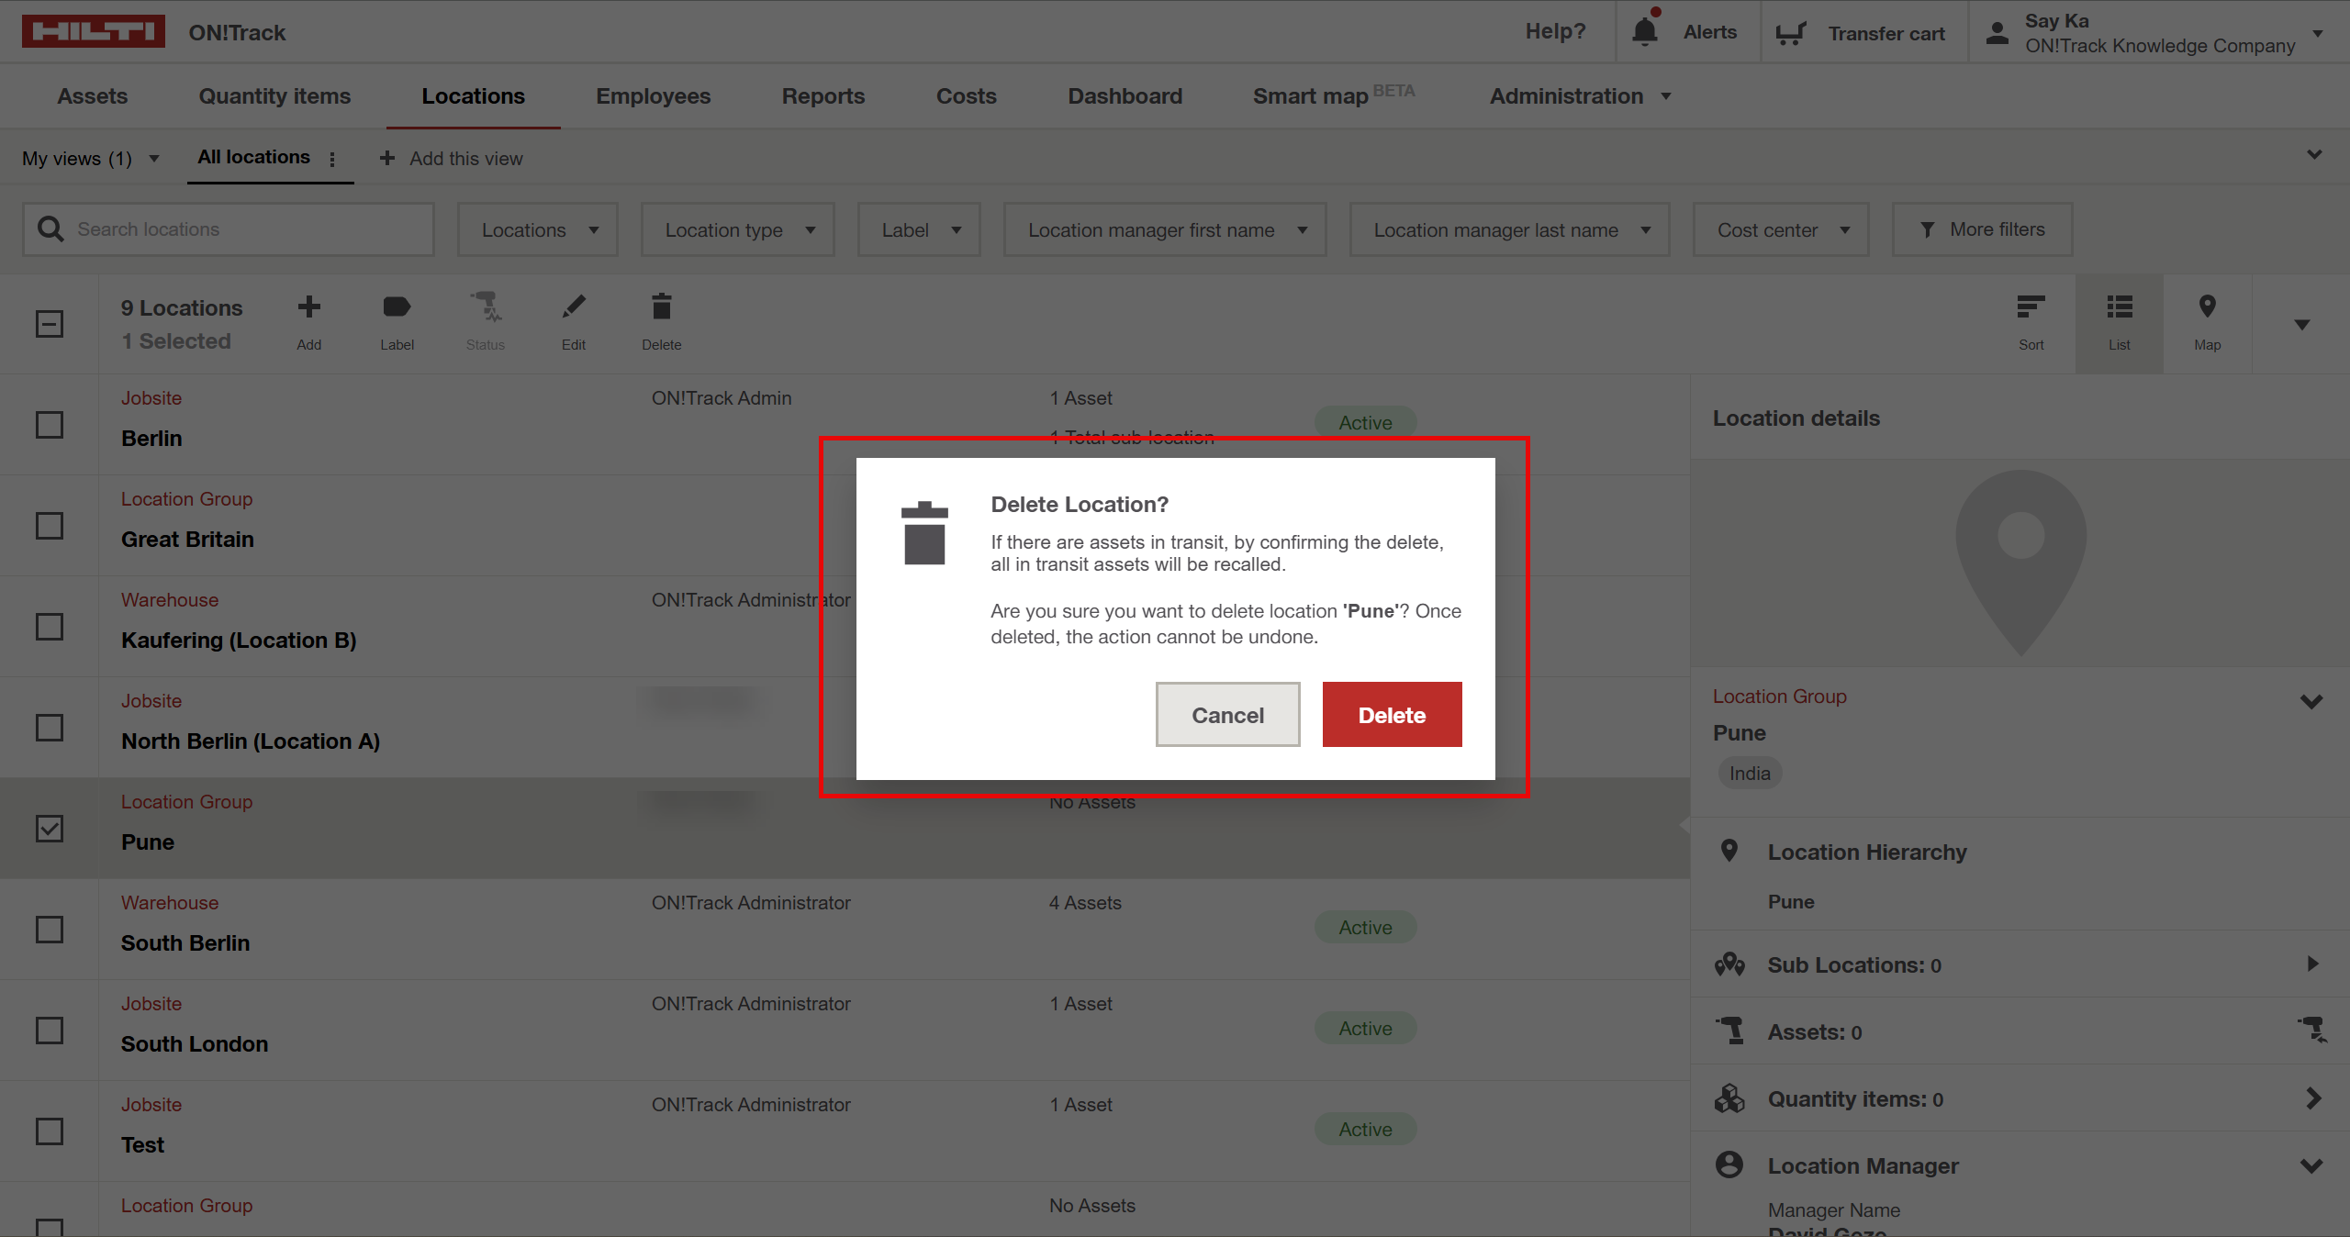Click the Assets drill icon in details
2350x1237 pixels.
click(x=1729, y=1031)
